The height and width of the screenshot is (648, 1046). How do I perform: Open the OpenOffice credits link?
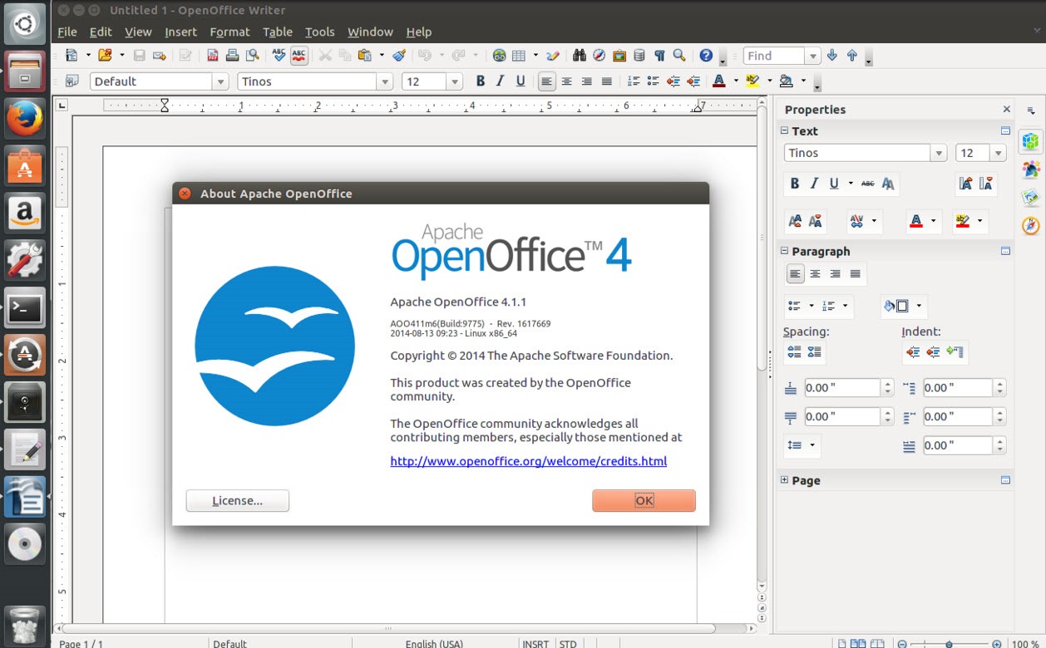(x=528, y=460)
